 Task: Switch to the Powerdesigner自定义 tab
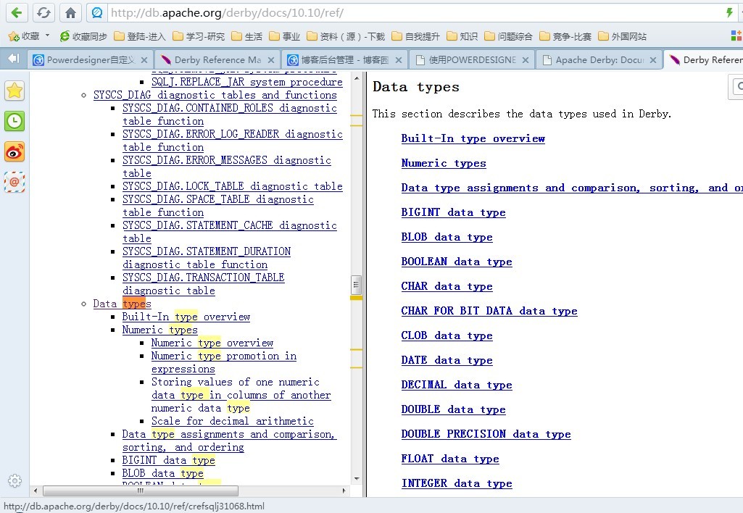click(x=90, y=59)
